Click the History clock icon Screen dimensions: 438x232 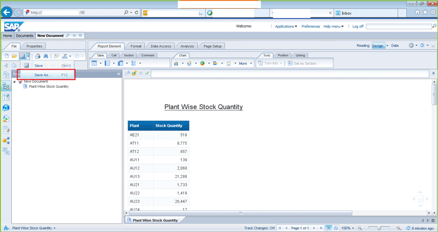(x=56, y=56)
